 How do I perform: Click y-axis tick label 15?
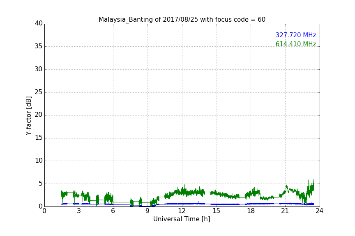click(39, 138)
